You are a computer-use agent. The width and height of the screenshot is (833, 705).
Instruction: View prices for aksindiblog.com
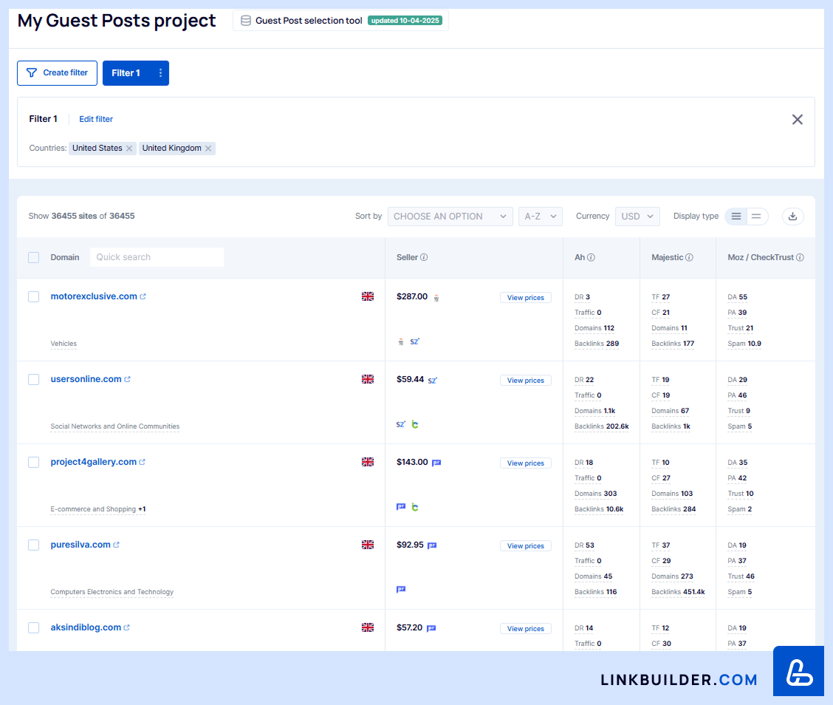(x=525, y=629)
